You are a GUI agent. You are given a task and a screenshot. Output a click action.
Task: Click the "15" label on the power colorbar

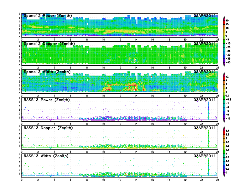click(227, 24)
